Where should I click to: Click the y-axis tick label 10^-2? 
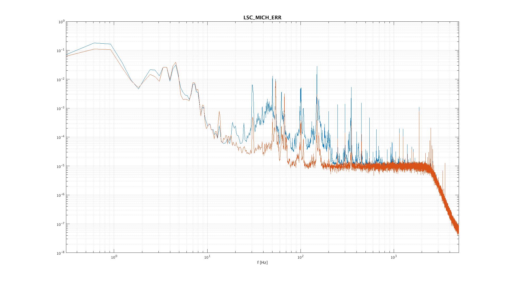point(61,80)
